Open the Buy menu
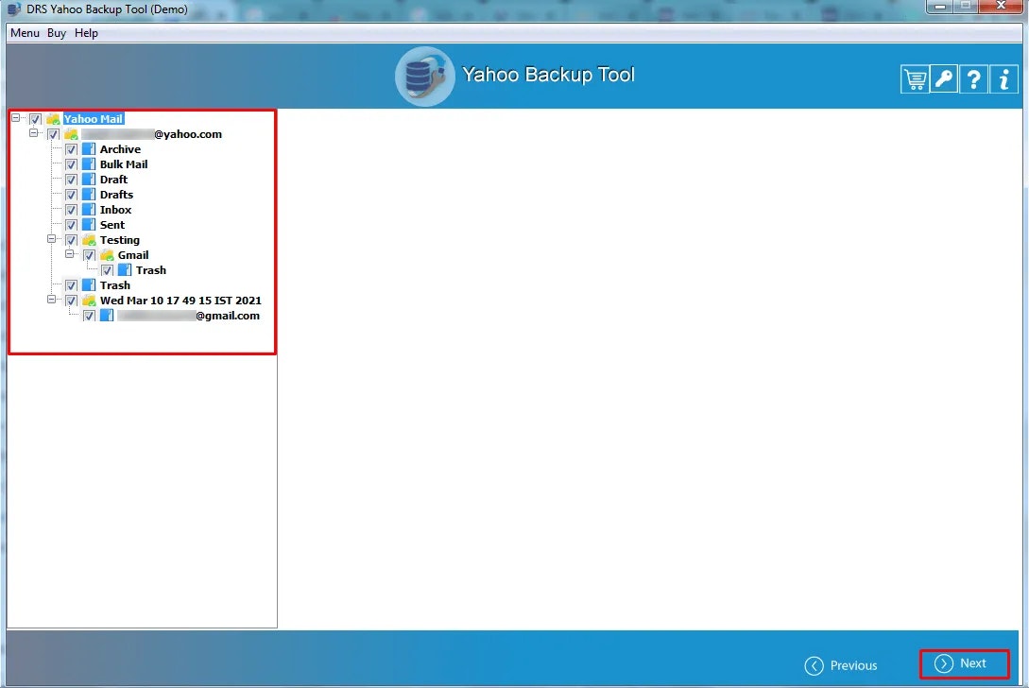The image size is (1029, 688). coord(57,33)
